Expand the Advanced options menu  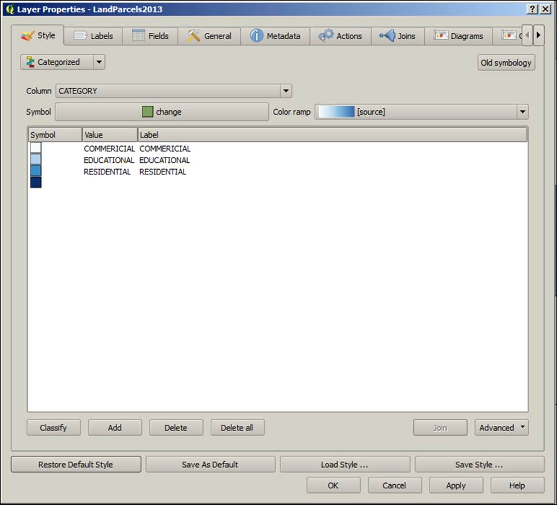click(501, 428)
